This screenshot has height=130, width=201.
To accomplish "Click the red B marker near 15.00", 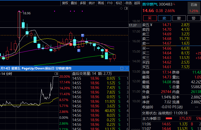I will (x=106, y=51).
